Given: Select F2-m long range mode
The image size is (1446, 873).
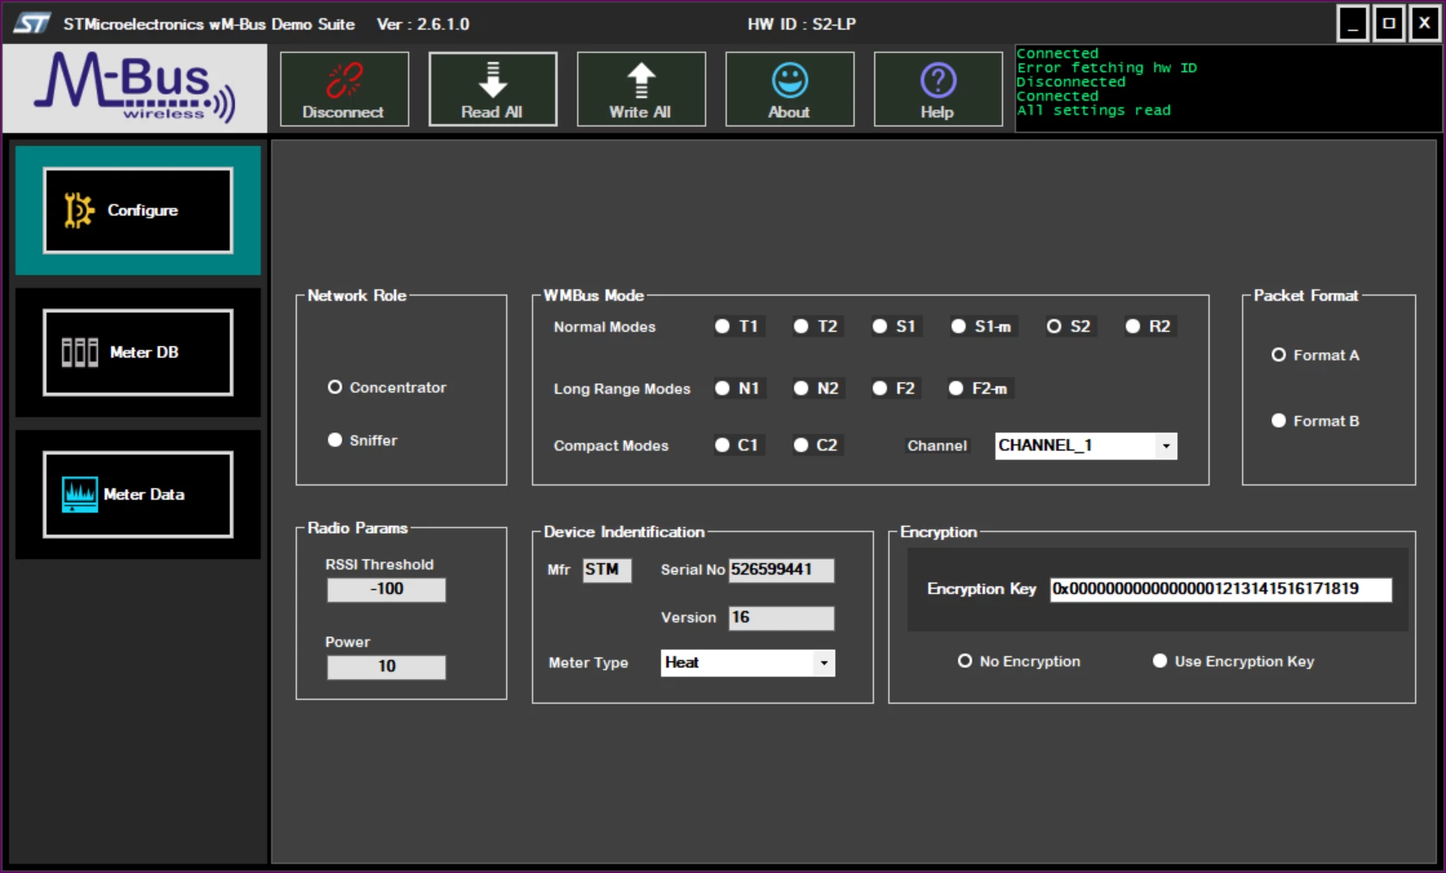Looking at the screenshot, I should (955, 388).
